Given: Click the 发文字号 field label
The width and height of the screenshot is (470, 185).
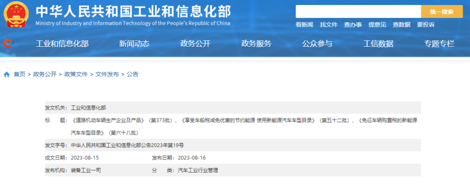Looking at the screenshot, I should pos(56,146).
